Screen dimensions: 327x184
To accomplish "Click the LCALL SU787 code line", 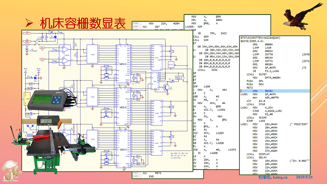I will click(256, 75).
